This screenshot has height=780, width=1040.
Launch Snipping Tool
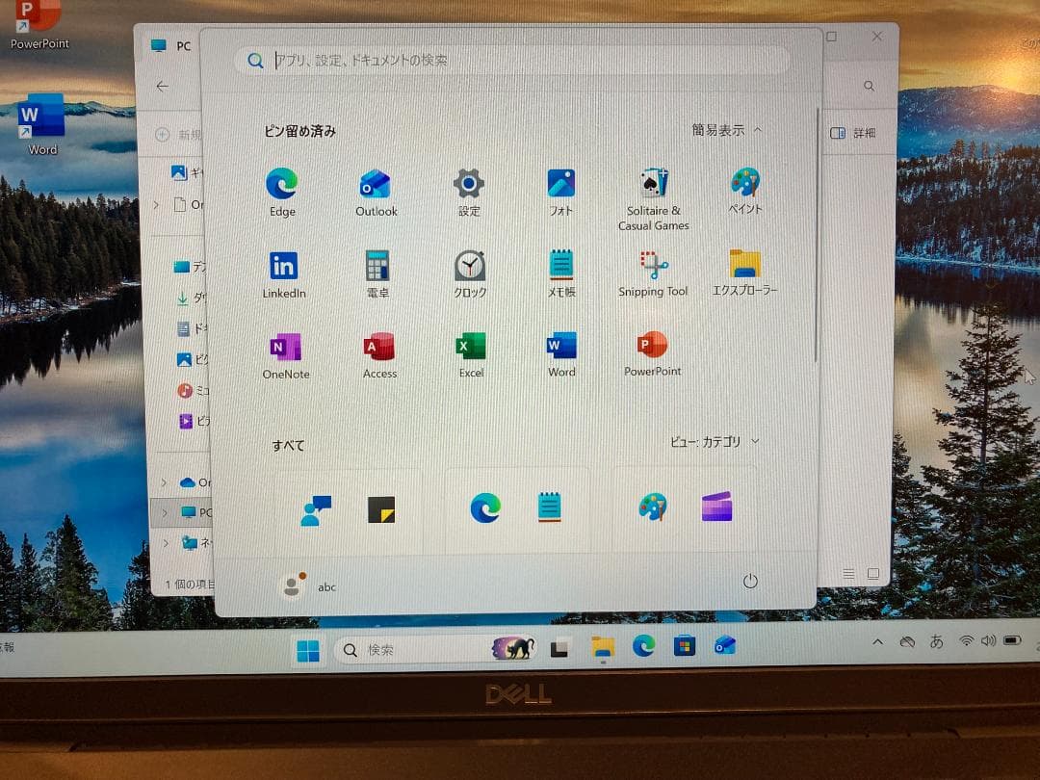(653, 273)
